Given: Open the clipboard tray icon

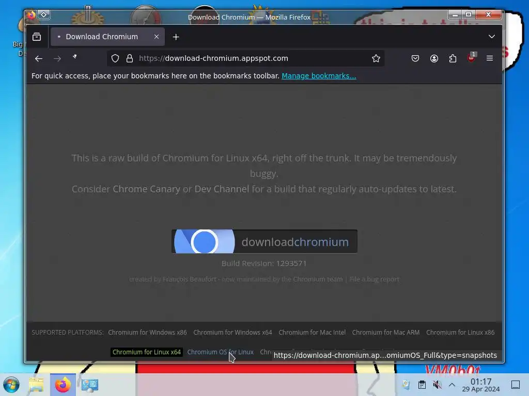Looking at the screenshot, I should click(422, 385).
